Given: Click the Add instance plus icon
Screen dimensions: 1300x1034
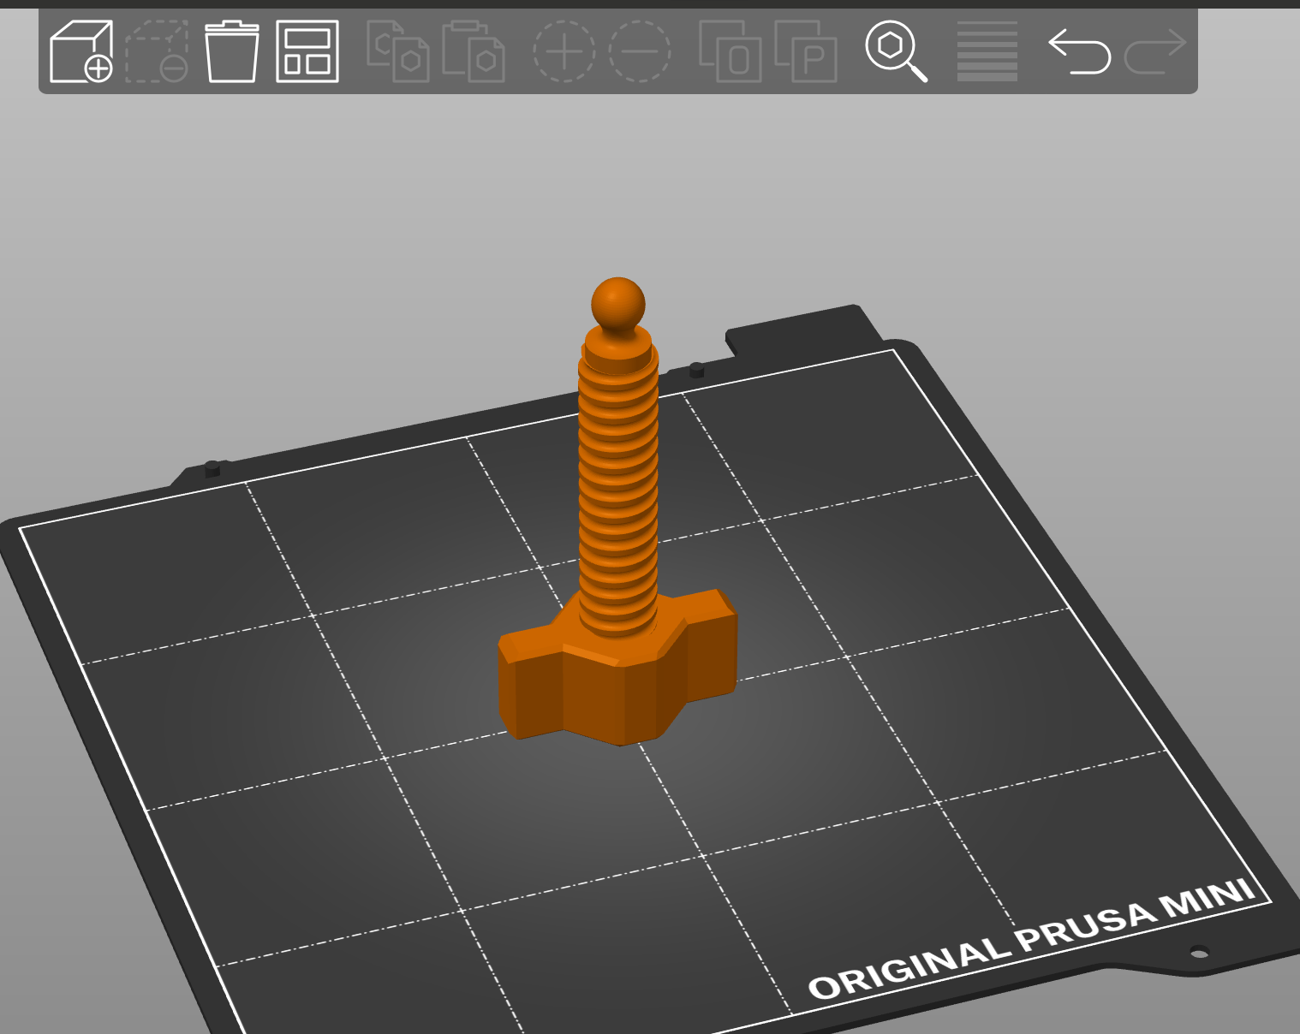Looking at the screenshot, I should point(564,51).
